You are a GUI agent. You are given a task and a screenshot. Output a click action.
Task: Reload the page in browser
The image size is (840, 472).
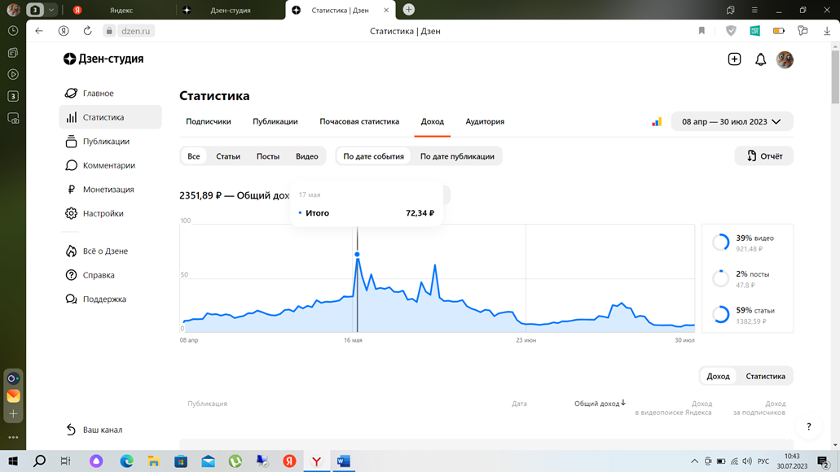pos(87,31)
